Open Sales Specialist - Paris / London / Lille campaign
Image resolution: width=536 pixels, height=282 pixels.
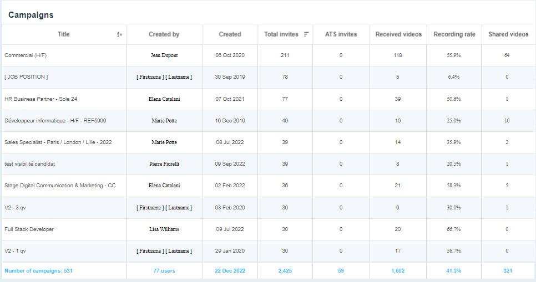coord(58,142)
